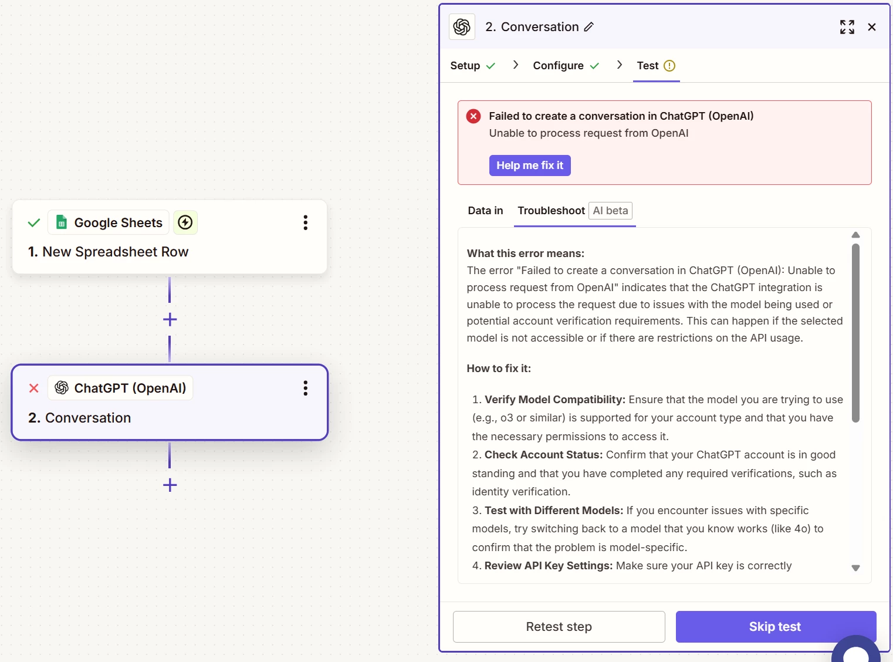The image size is (893, 662).
Task: Click 'Verify Model Compatibility:' text
Action: pos(554,400)
